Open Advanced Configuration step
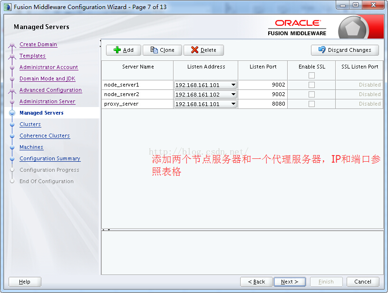 click(50, 90)
